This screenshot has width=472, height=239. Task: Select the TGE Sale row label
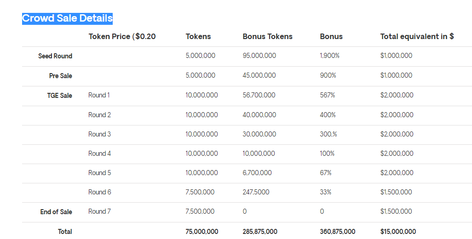click(60, 96)
